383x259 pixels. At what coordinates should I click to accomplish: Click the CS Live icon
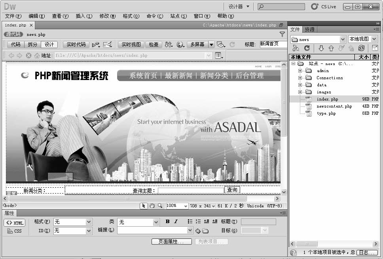tap(315, 7)
